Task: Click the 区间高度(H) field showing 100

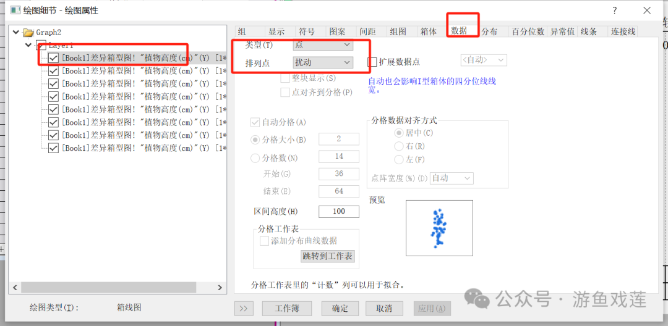Action: tap(339, 211)
